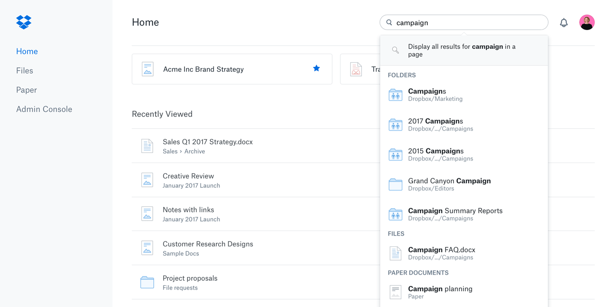Click the campaign search input field
The height and width of the screenshot is (307, 611).
point(464,23)
